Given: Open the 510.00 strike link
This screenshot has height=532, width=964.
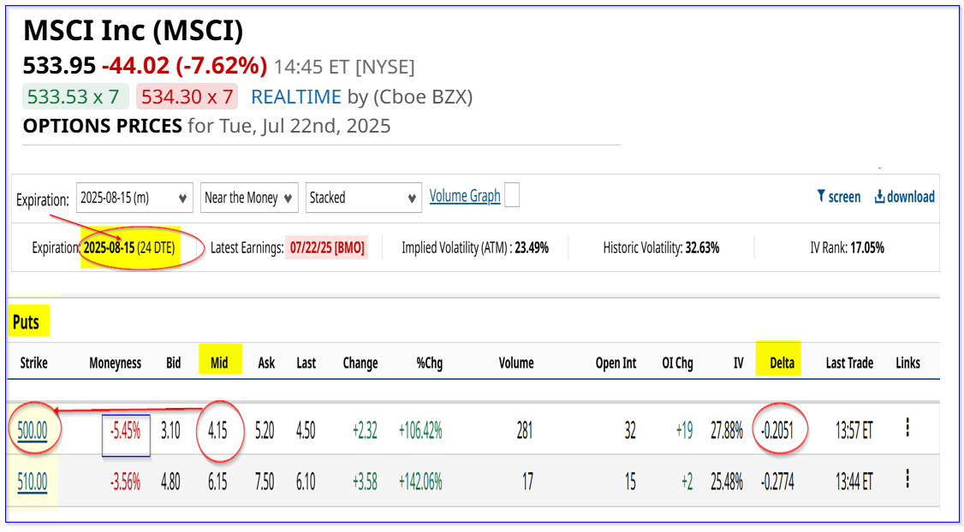Looking at the screenshot, I should tap(33, 482).
